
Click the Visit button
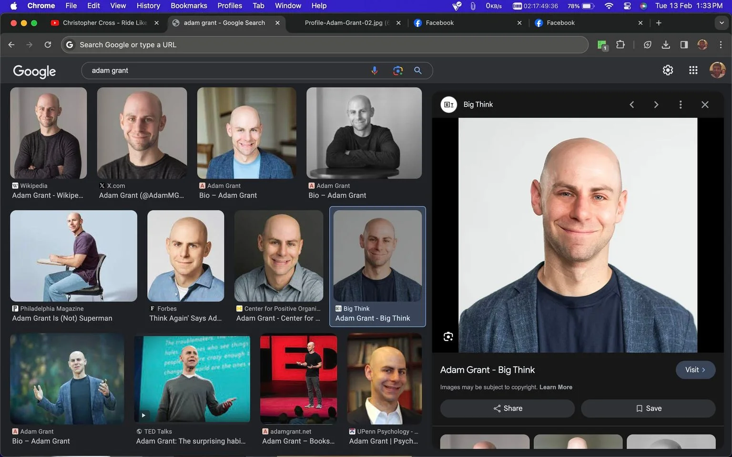[x=695, y=370]
